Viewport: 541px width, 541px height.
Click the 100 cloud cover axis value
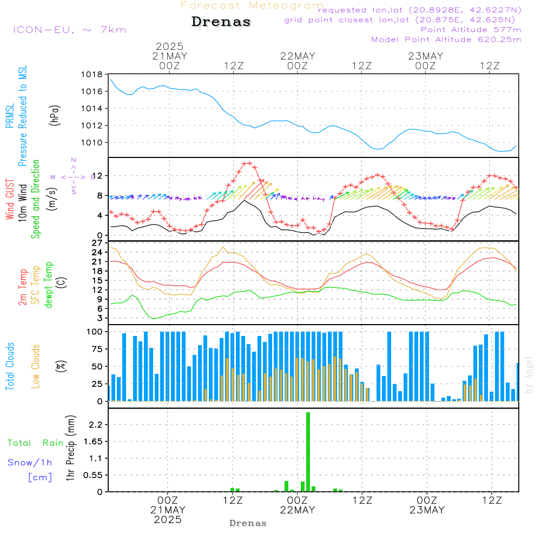95,332
